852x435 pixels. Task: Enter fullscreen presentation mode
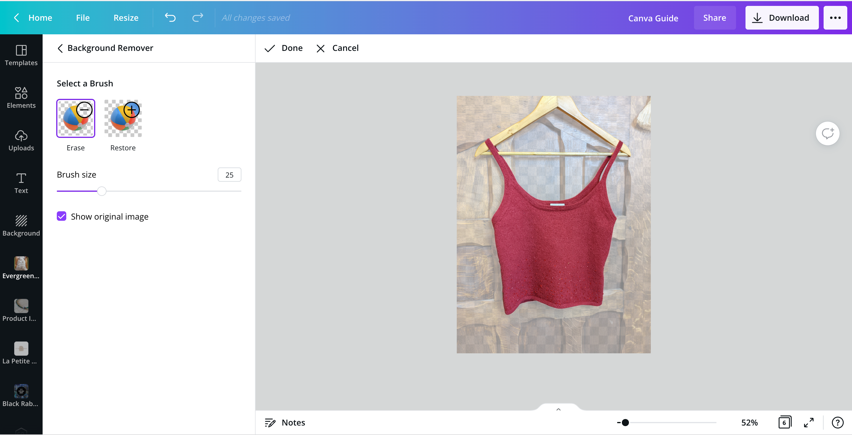click(809, 423)
